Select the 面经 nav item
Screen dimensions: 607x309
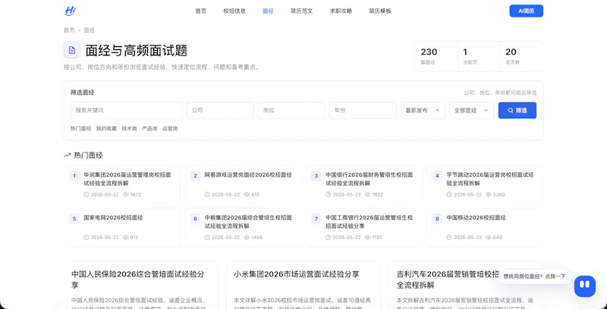268,11
